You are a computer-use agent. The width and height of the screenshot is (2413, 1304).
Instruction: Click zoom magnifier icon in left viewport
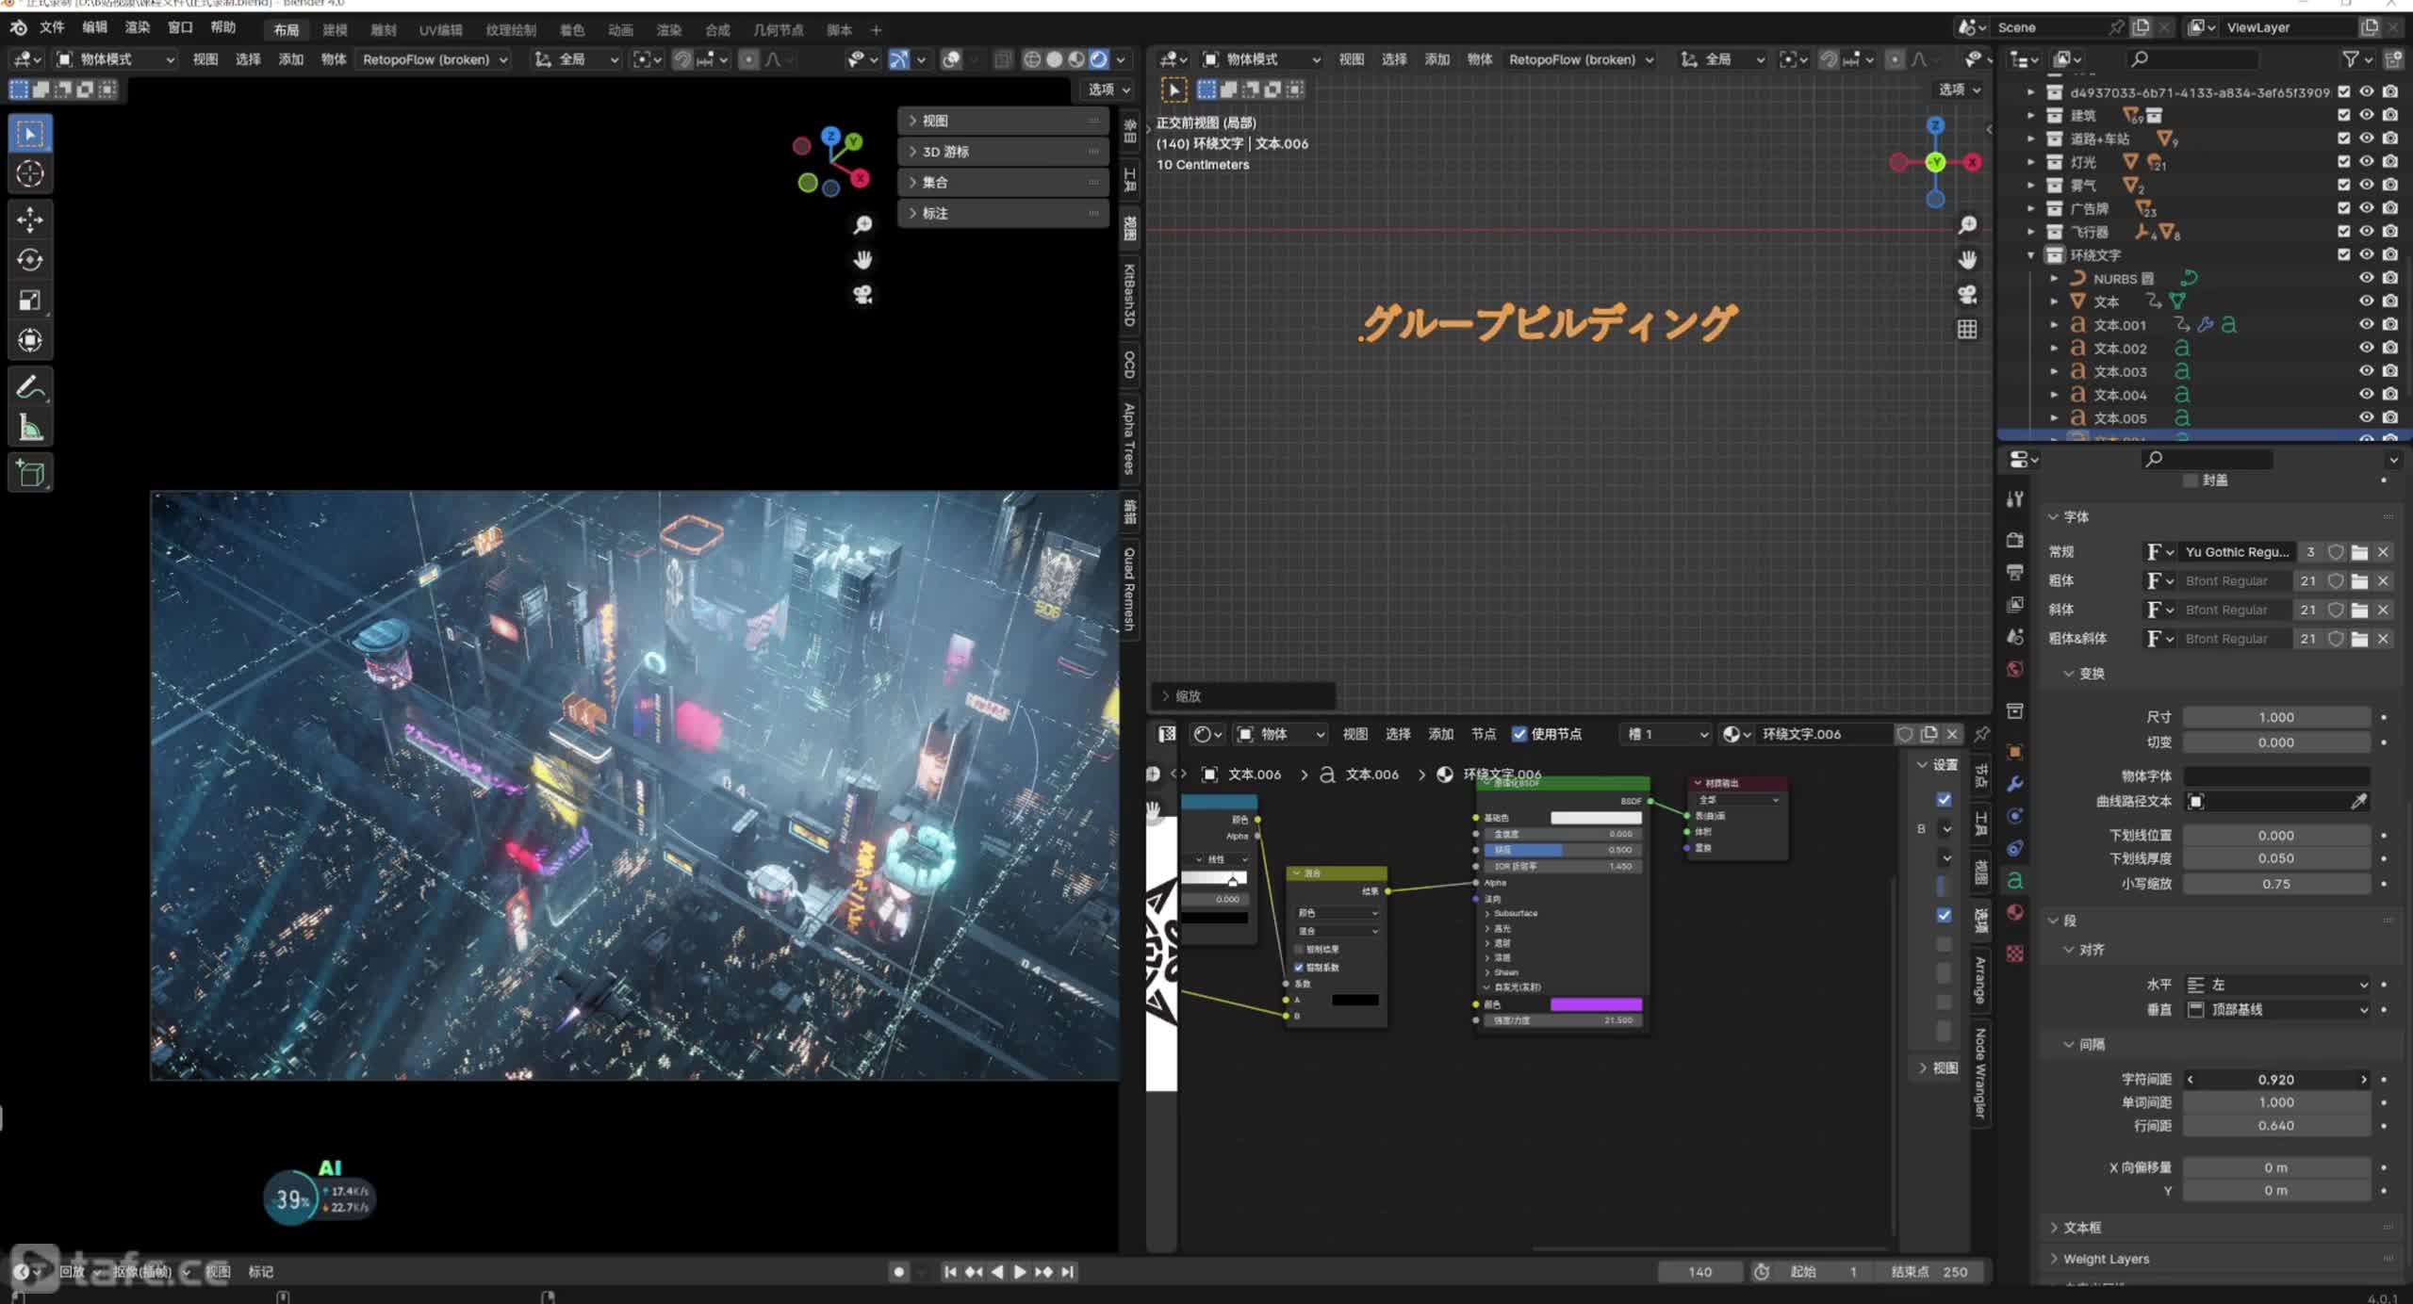point(862,224)
